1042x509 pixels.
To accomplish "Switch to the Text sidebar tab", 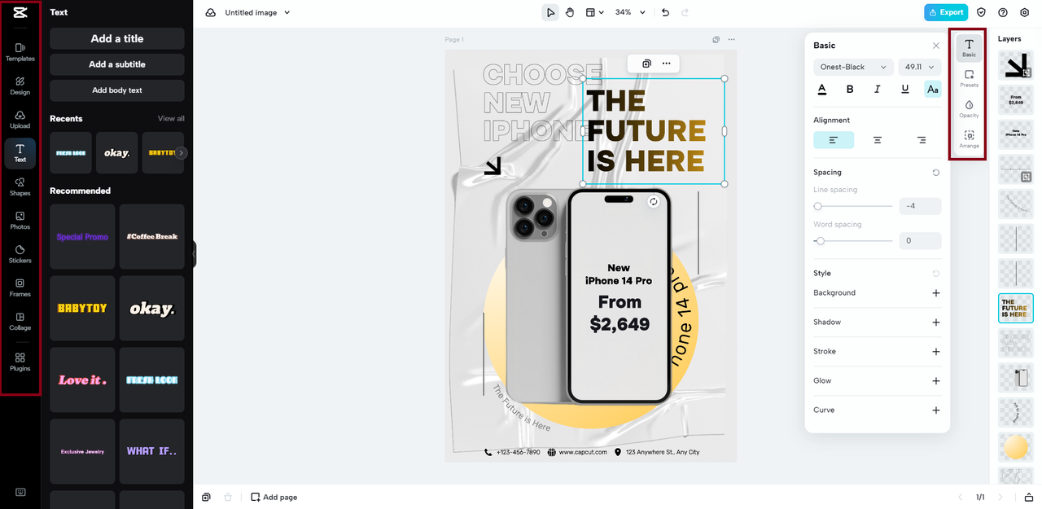I will [20, 153].
